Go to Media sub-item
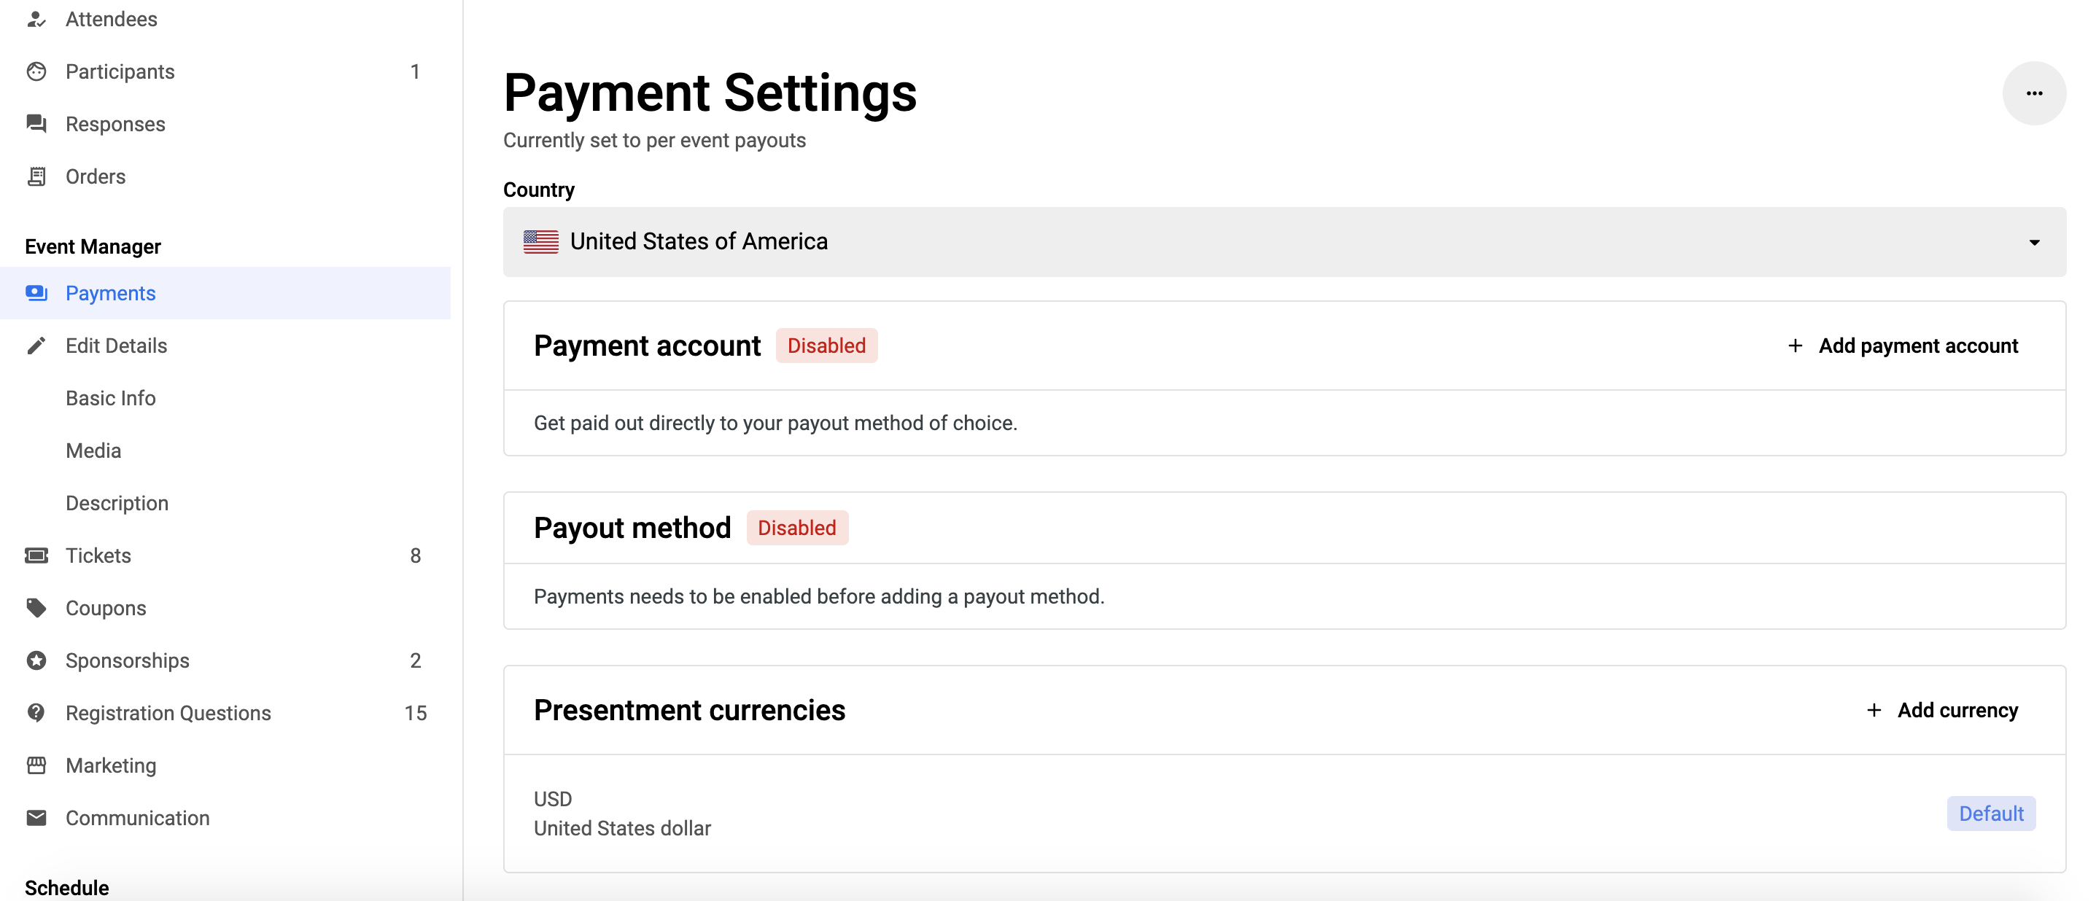Screen dimensions: 2096x901 (x=93, y=450)
